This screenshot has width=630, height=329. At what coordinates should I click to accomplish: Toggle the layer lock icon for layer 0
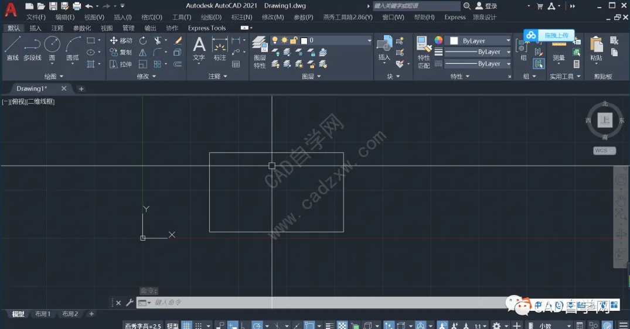click(x=294, y=40)
